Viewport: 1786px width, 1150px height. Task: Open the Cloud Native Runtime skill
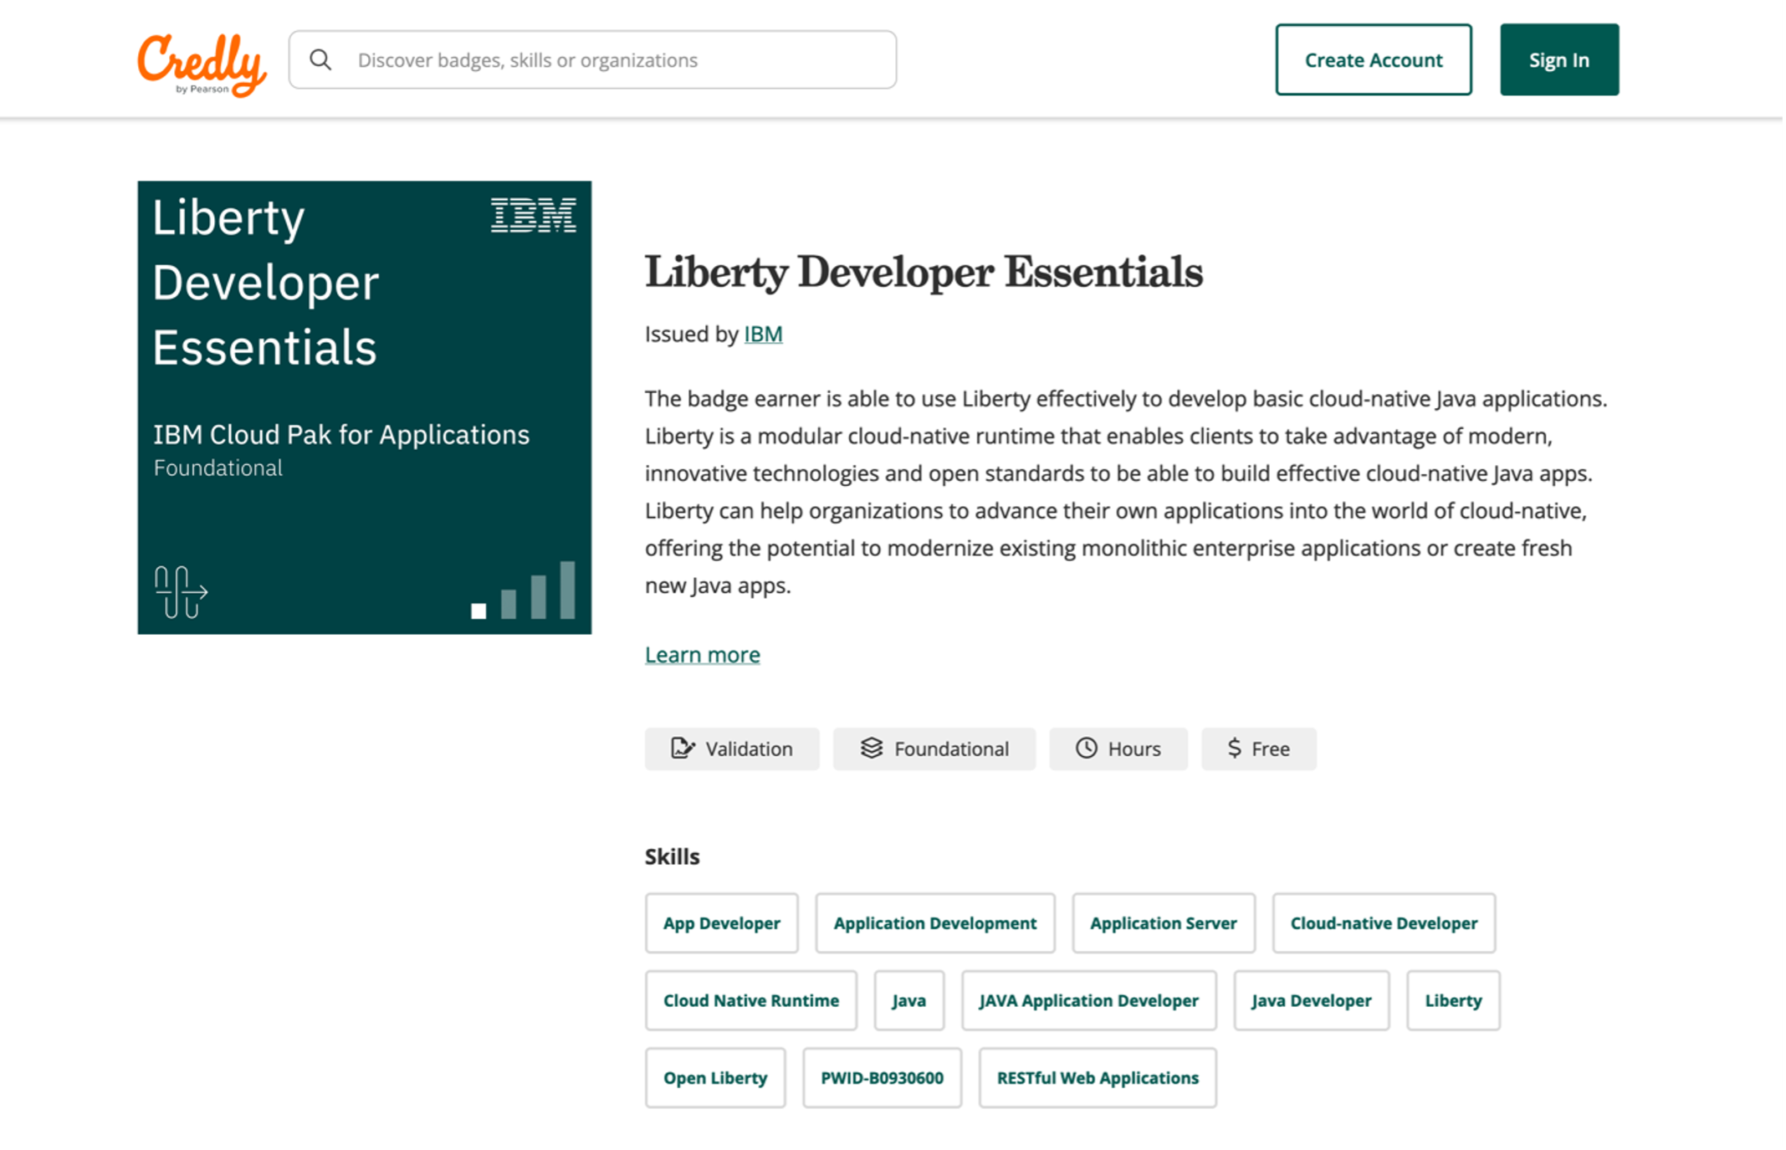(750, 1000)
